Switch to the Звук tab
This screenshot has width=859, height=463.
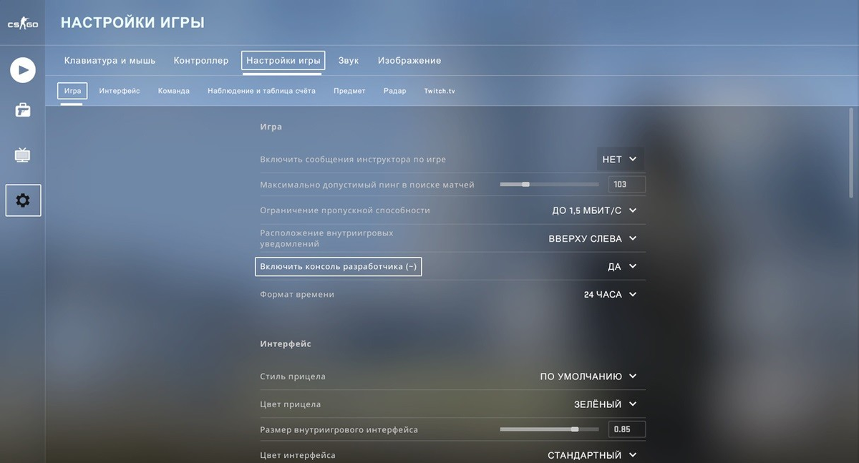click(349, 60)
